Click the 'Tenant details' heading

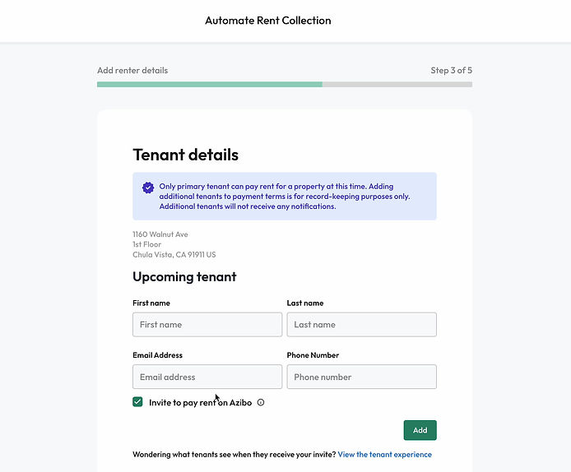click(185, 155)
